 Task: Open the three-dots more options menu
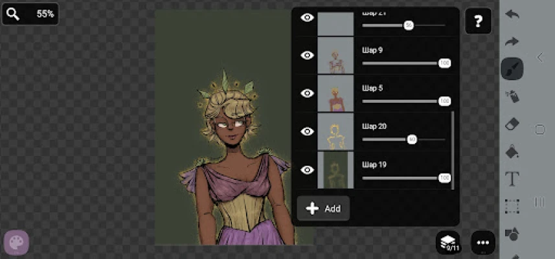482,243
